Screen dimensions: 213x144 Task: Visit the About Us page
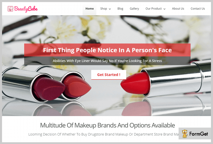178,9
